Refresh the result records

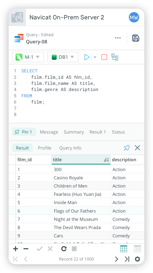coord(64,249)
